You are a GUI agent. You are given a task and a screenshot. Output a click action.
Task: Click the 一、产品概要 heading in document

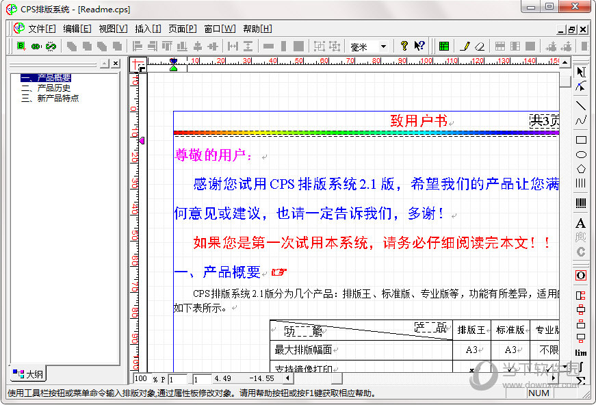(x=217, y=272)
